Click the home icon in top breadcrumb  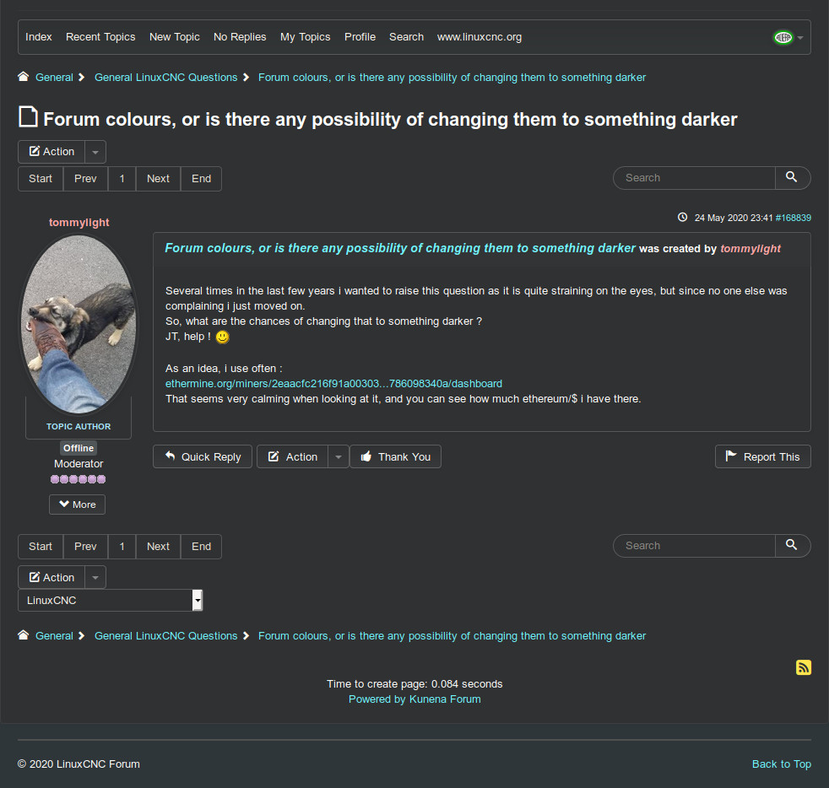click(x=24, y=77)
